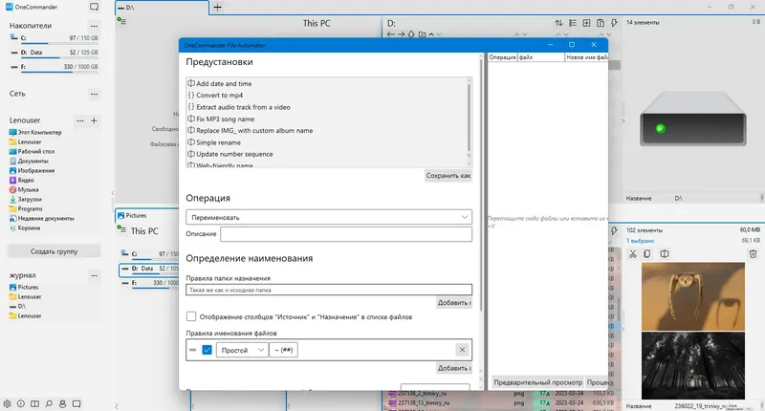Go forward with the right arrow in D: pane
Image resolution: width=765 pixels, height=411 pixels.
tap(401, 34)
